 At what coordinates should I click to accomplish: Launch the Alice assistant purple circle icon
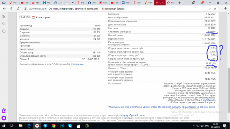(x=4, y=118)
